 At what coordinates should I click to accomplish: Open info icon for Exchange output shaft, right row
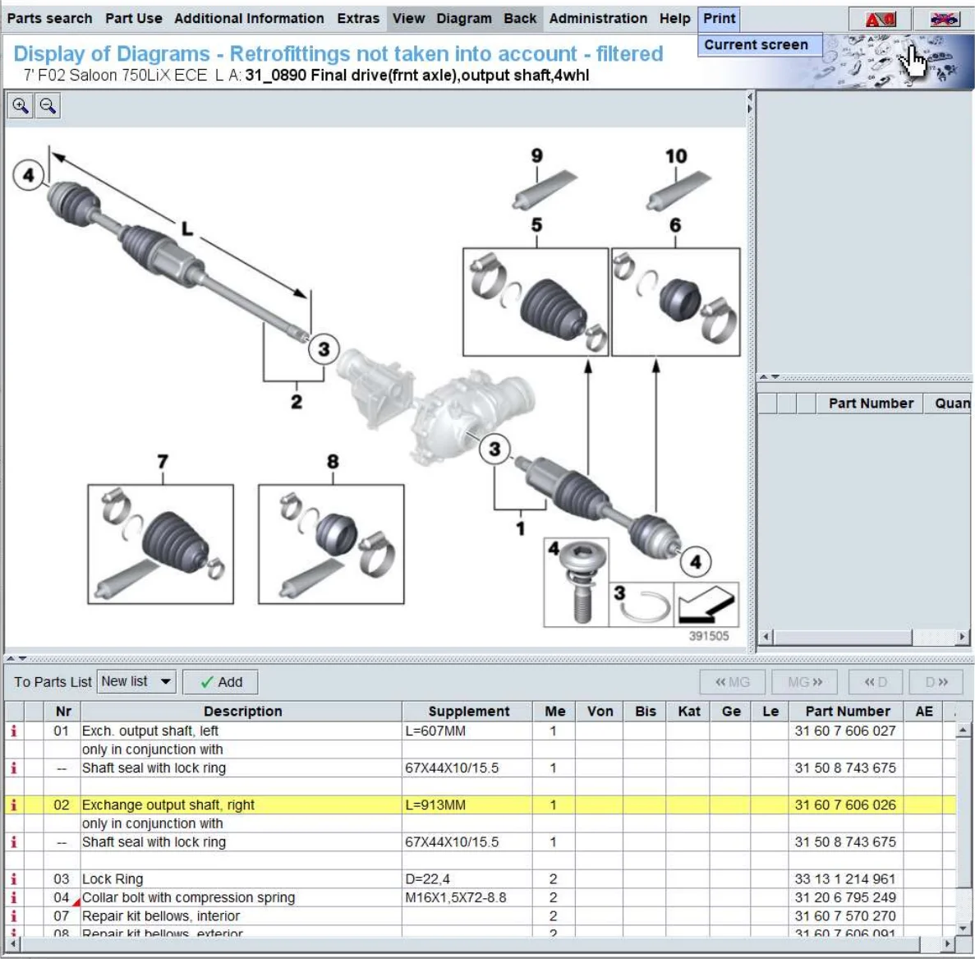14,805
